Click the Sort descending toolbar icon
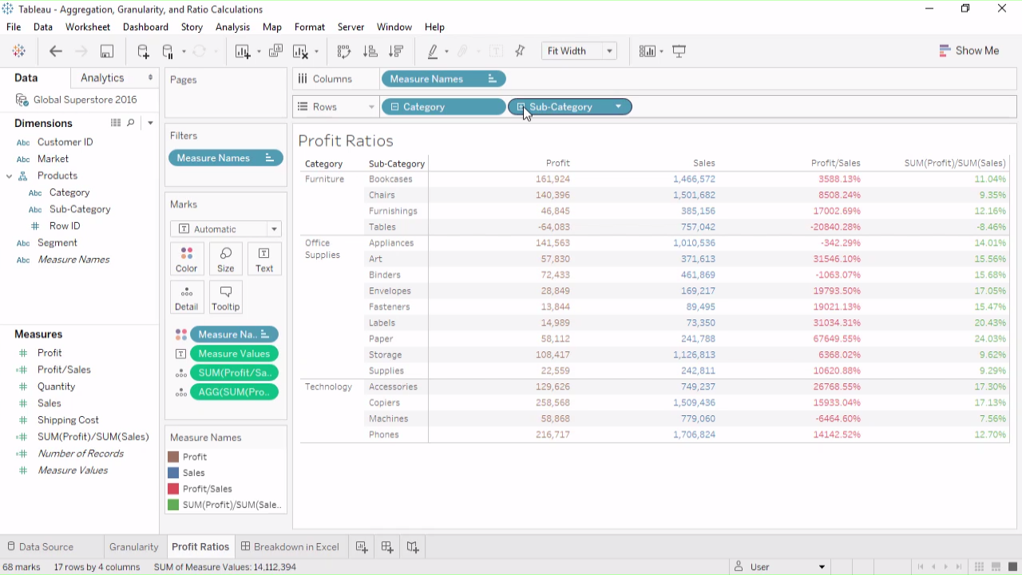This screenshot has height=575, width=1022. (396, 51)
